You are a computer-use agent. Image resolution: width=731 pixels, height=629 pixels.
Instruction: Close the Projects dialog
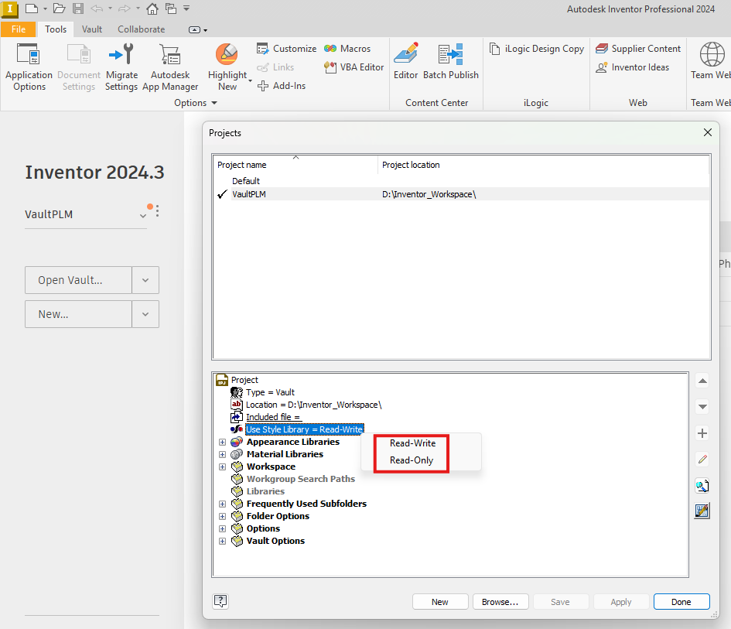[707, 132]
